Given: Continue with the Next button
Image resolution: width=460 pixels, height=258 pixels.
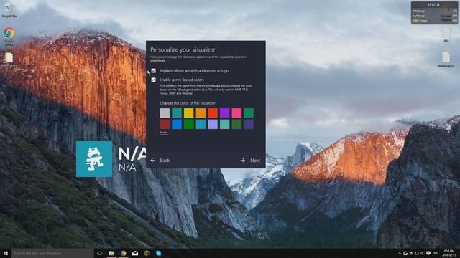Looking at the screenshot, I should [251, 161].
